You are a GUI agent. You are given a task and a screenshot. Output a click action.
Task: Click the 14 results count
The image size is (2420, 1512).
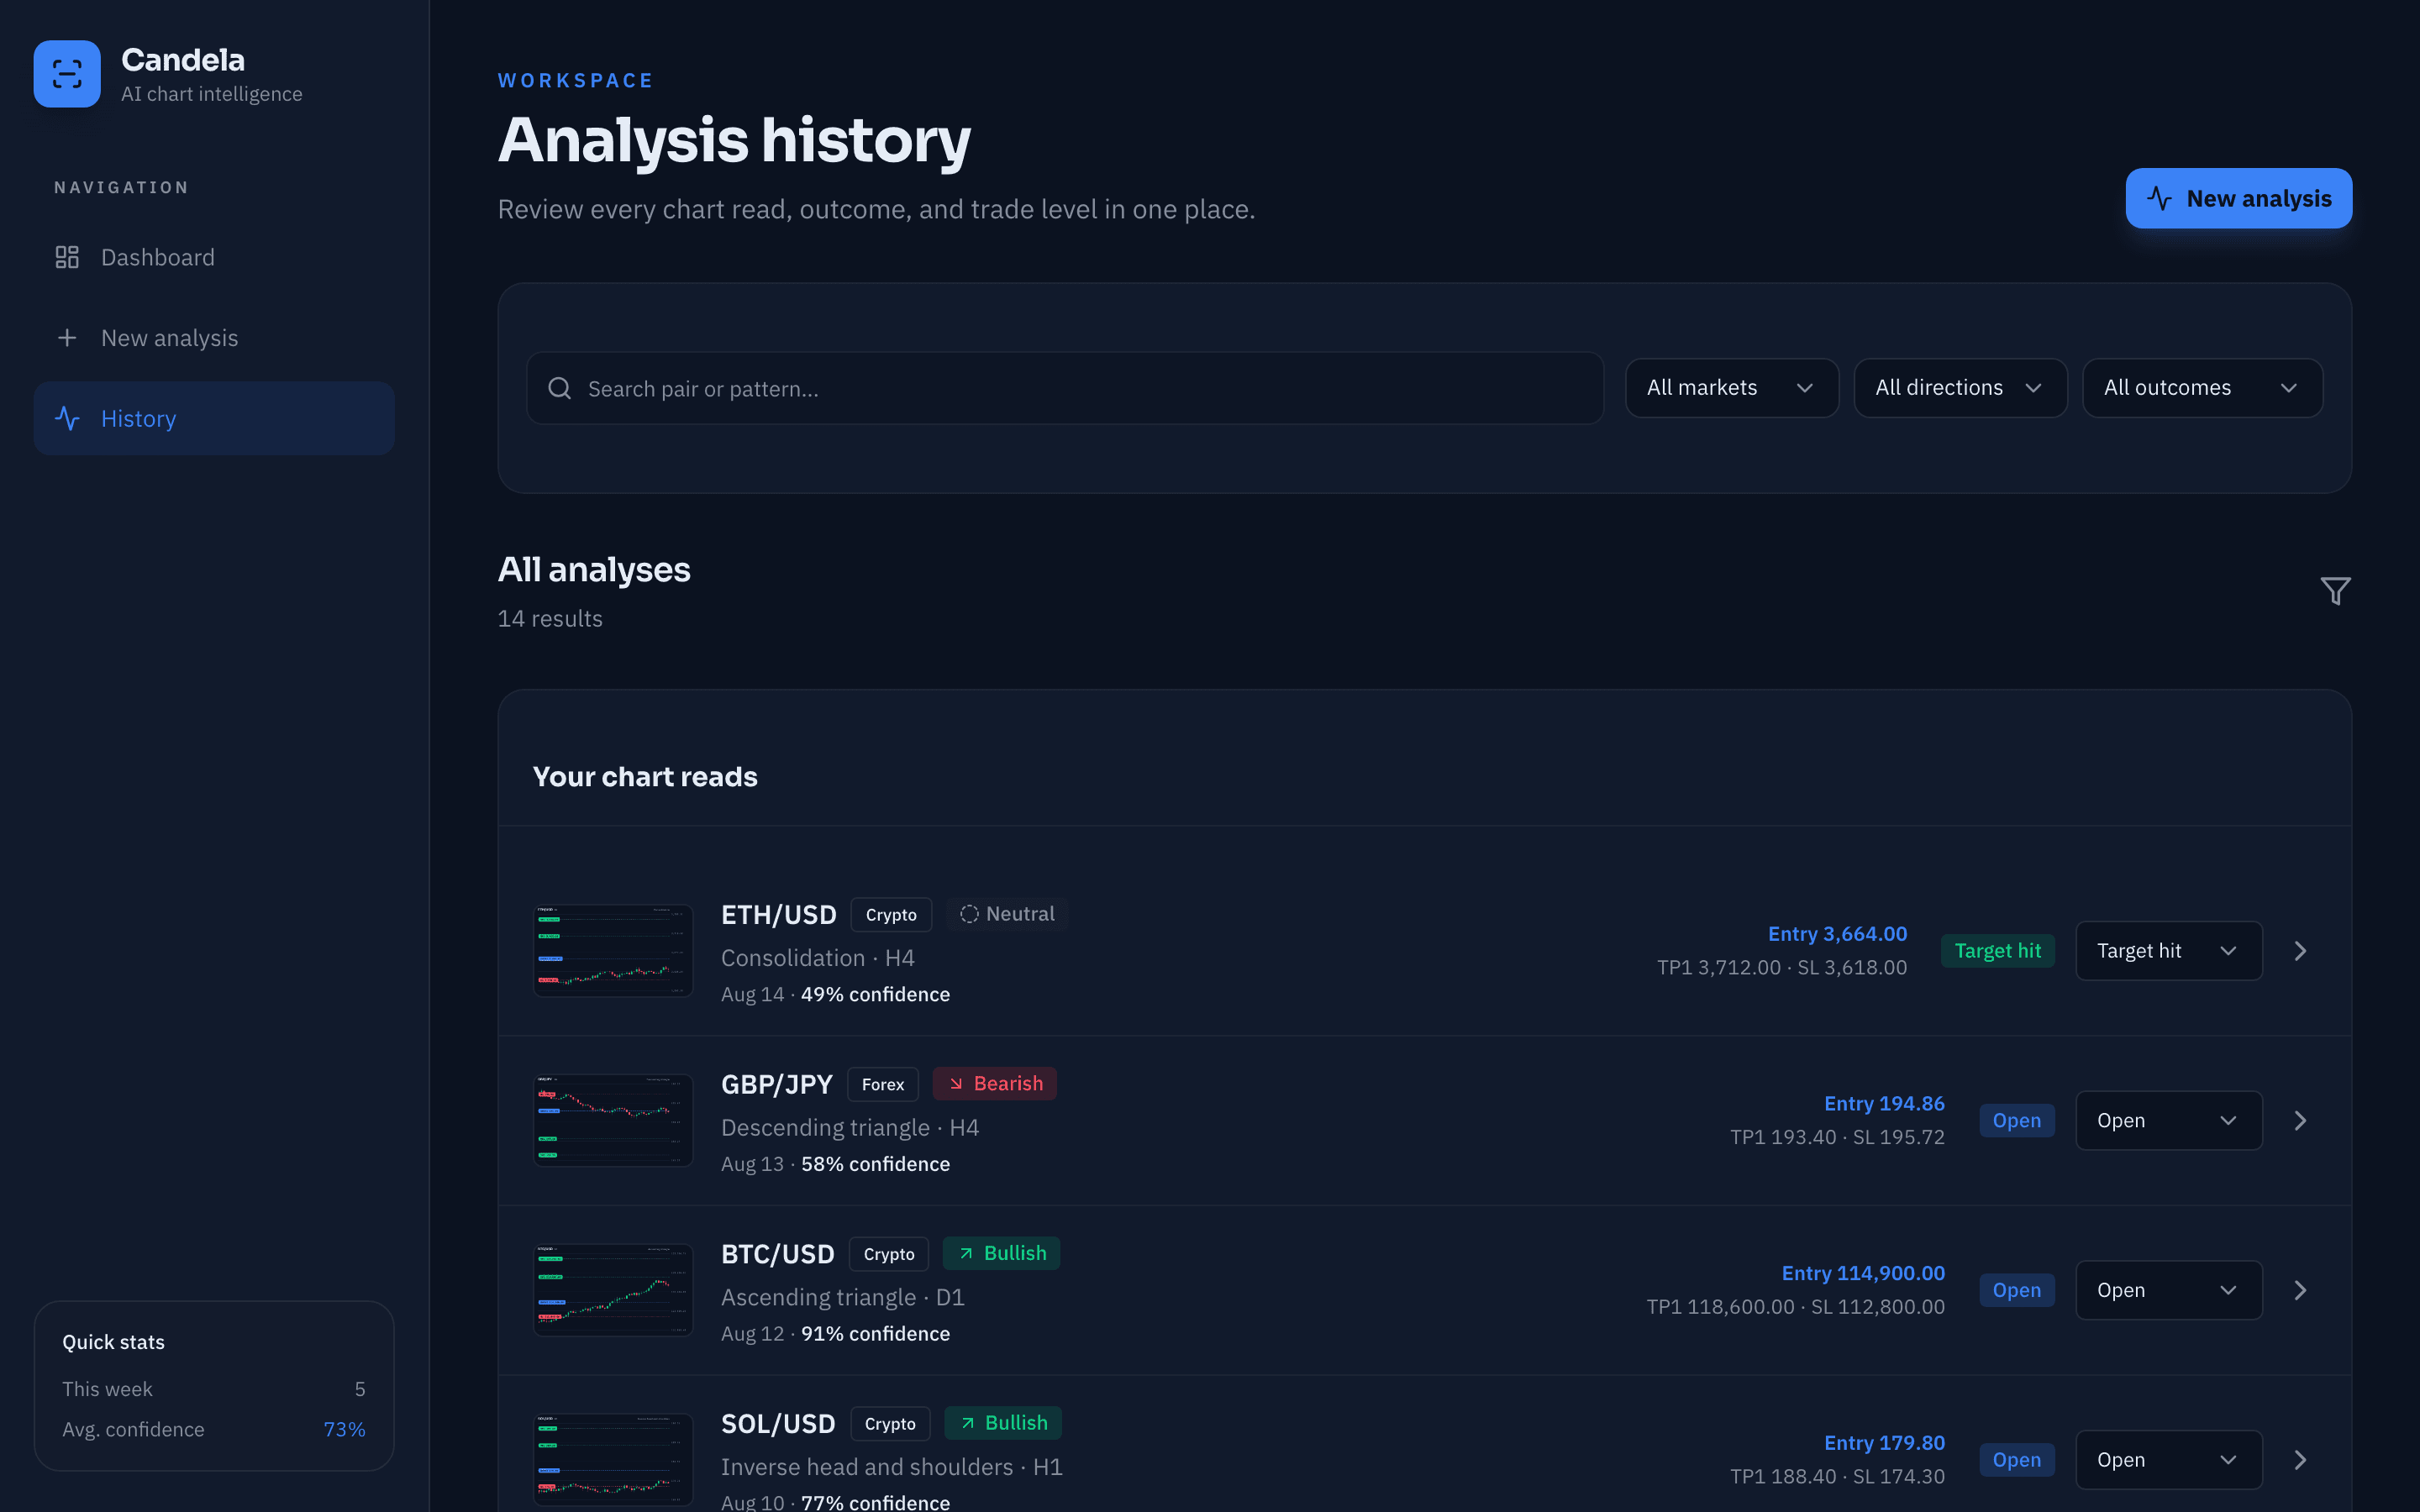[550, 619]
